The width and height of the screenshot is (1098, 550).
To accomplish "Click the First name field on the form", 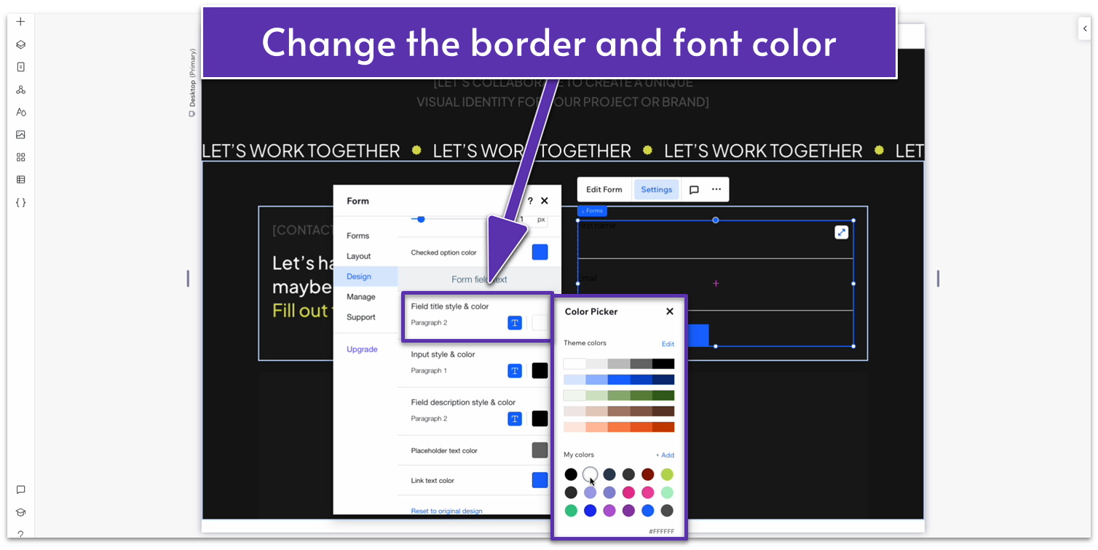I will click(715, 239).
